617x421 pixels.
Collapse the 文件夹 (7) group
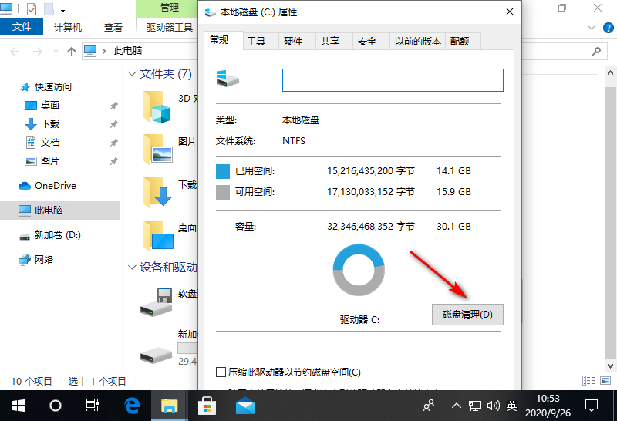coord(132,73)
